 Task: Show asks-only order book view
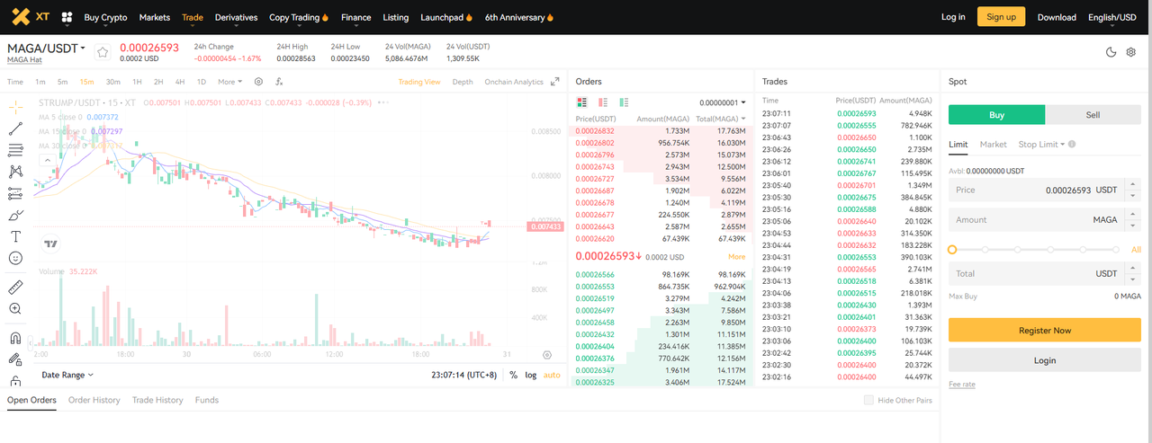point(603,102)
